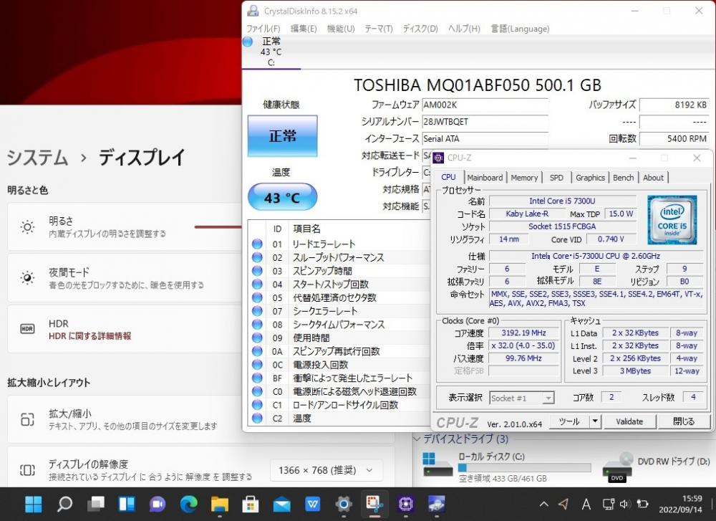
Task: Open the ツール dropdown arrow in CPU-Z
Action: (x=594, y=421)
